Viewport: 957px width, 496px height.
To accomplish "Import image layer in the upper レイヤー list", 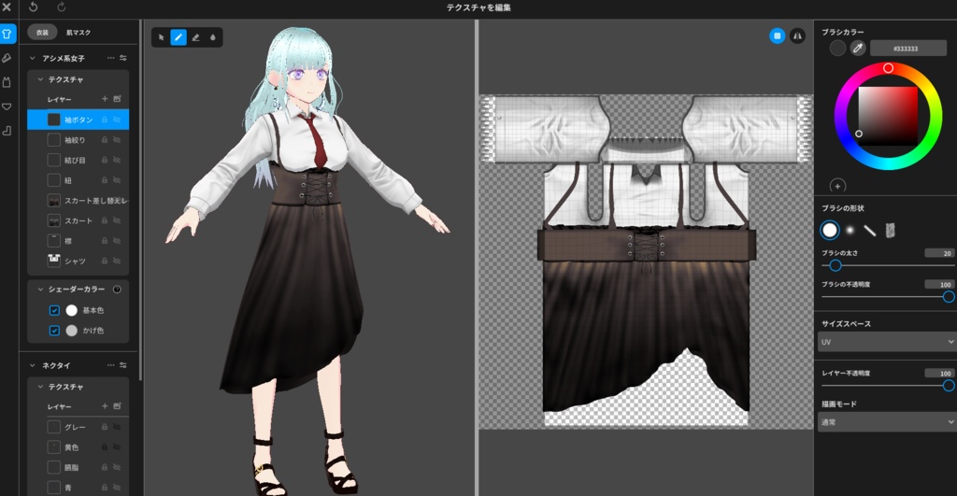I will [117, 99].
